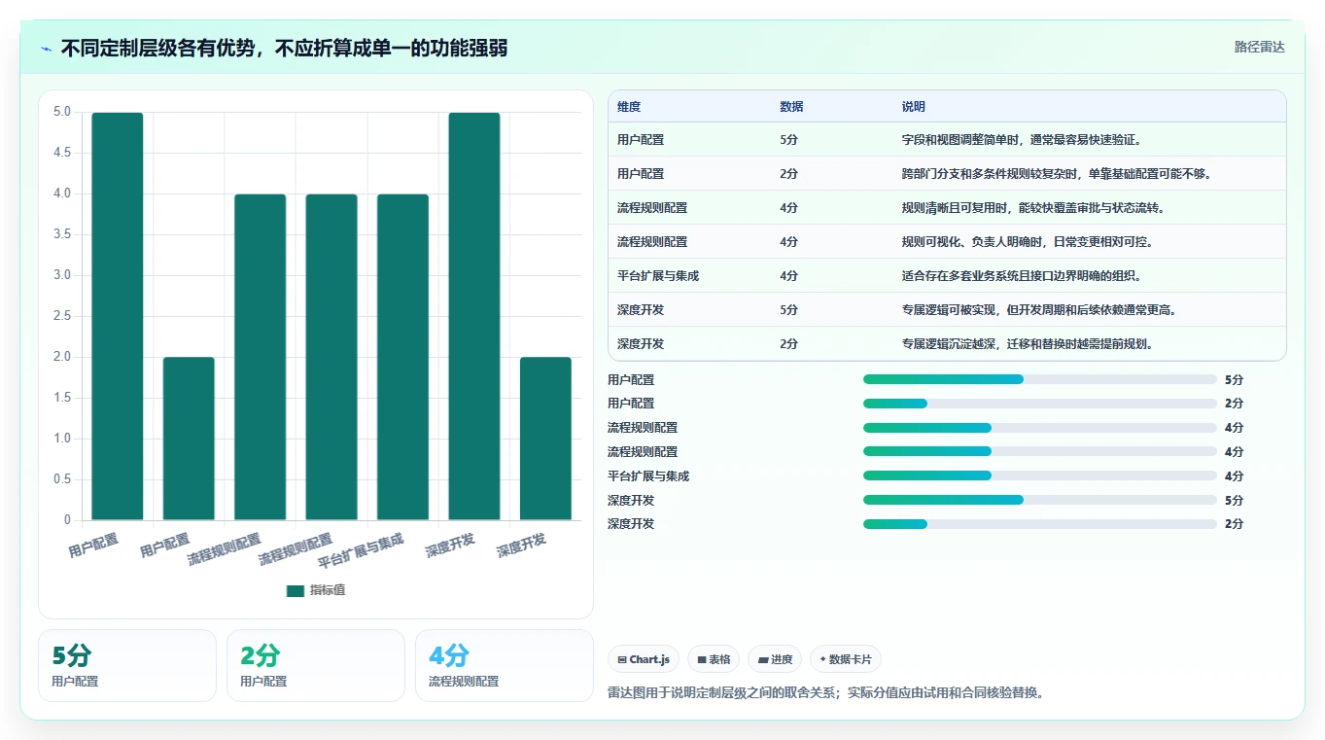The width and height of the screenshot is (1325, 740).
Task: Click the 用户配置 progress bar marked 2分
Action: point(1040,404)
